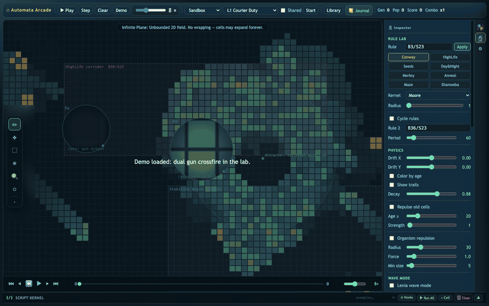Image resolution: width=489 pixels, height=306 pixels.
Task: Apply the rule
Action: click(x=462, y=47)
